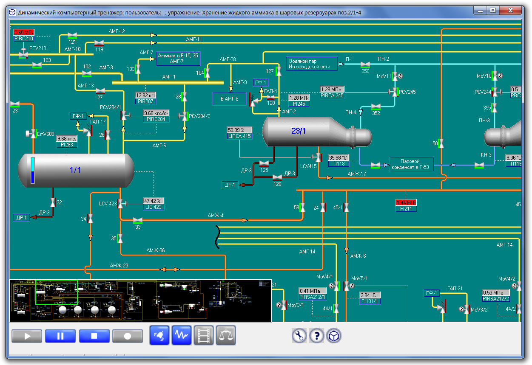Open help with the question mark icon

pyautogui.click(x=317, y=336)
